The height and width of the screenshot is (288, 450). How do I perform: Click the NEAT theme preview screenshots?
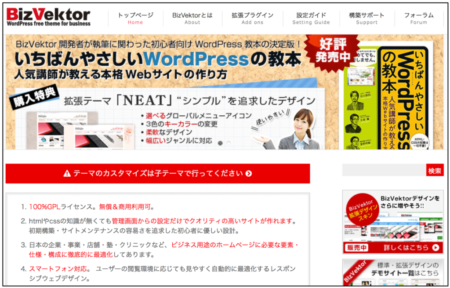pos(80,131)
